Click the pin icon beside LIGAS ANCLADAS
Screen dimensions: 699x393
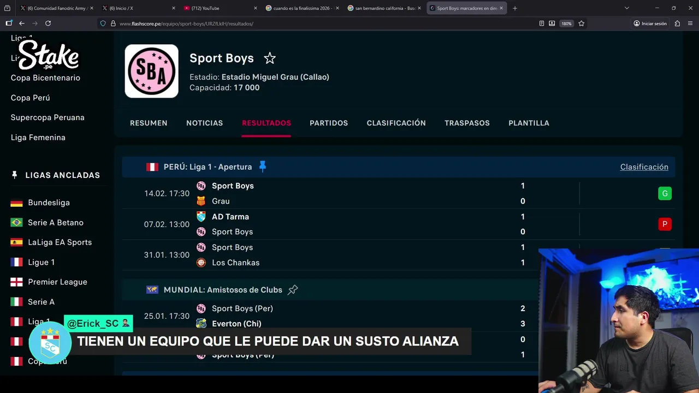pos(15,175)
